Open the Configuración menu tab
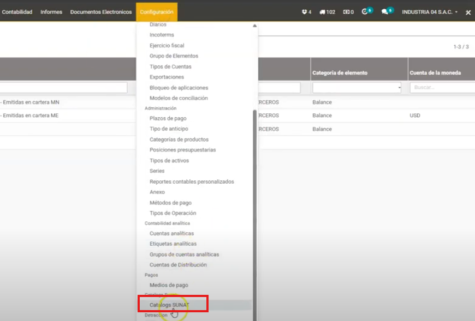The height and width of the screenshot is (321, 475). pyautogui.click(x=157, y=12)
